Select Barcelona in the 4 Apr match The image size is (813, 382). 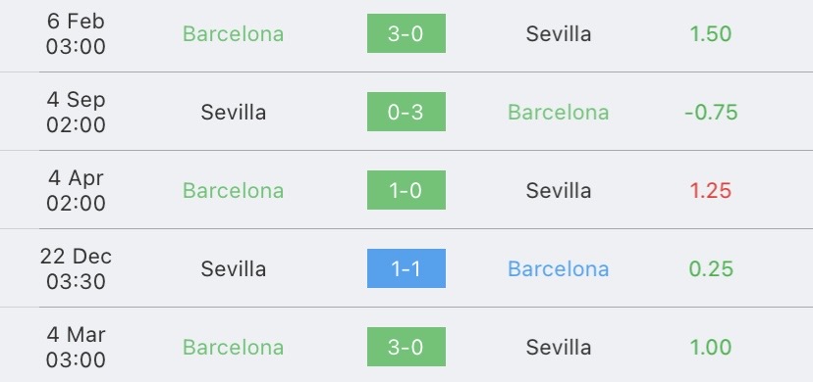click(234, 191)
